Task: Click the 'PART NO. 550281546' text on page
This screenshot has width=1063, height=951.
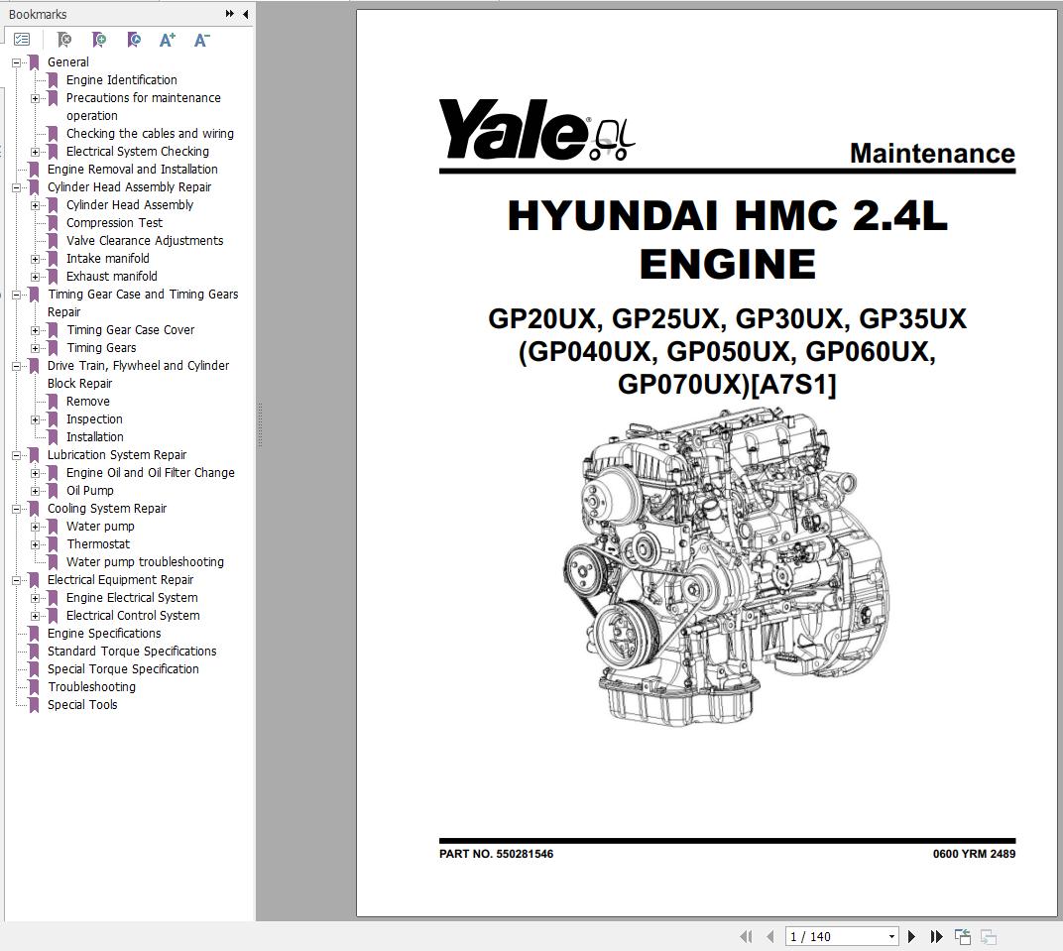Action: tap(496, 854)
